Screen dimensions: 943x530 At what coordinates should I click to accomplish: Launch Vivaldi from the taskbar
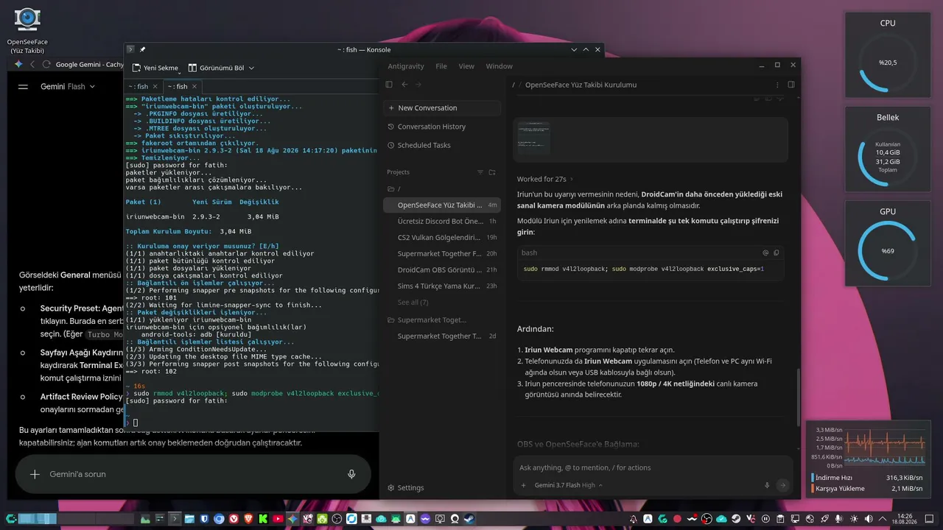(234, 519)
